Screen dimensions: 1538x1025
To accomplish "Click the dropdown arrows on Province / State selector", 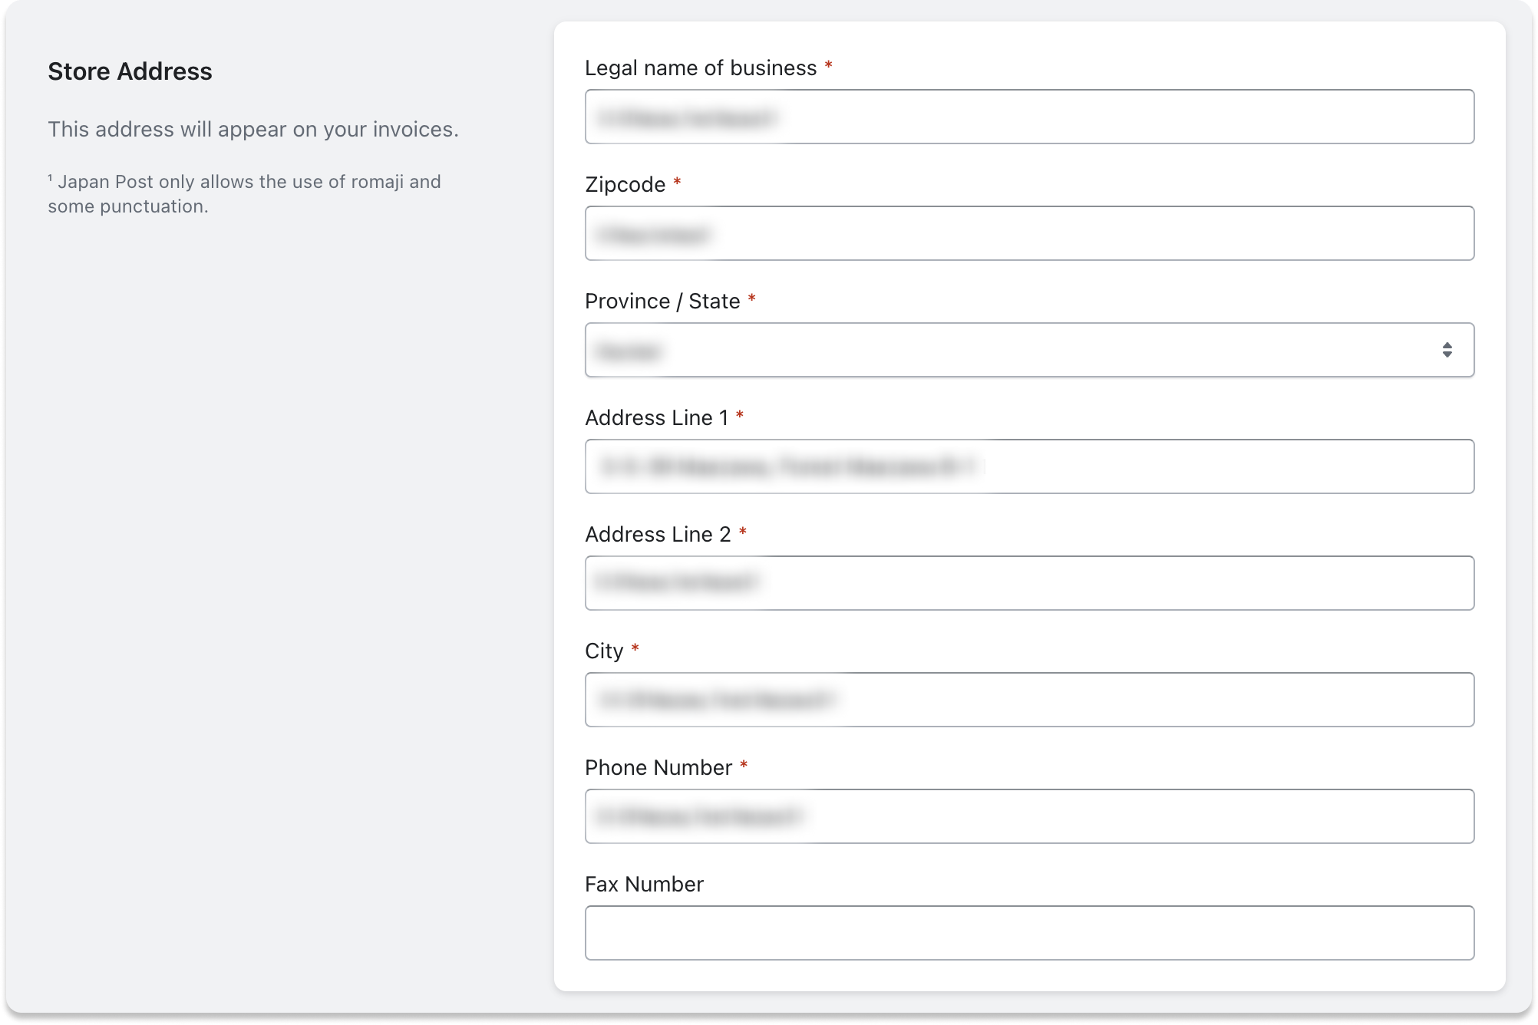I will click(x=1447, y=350).
